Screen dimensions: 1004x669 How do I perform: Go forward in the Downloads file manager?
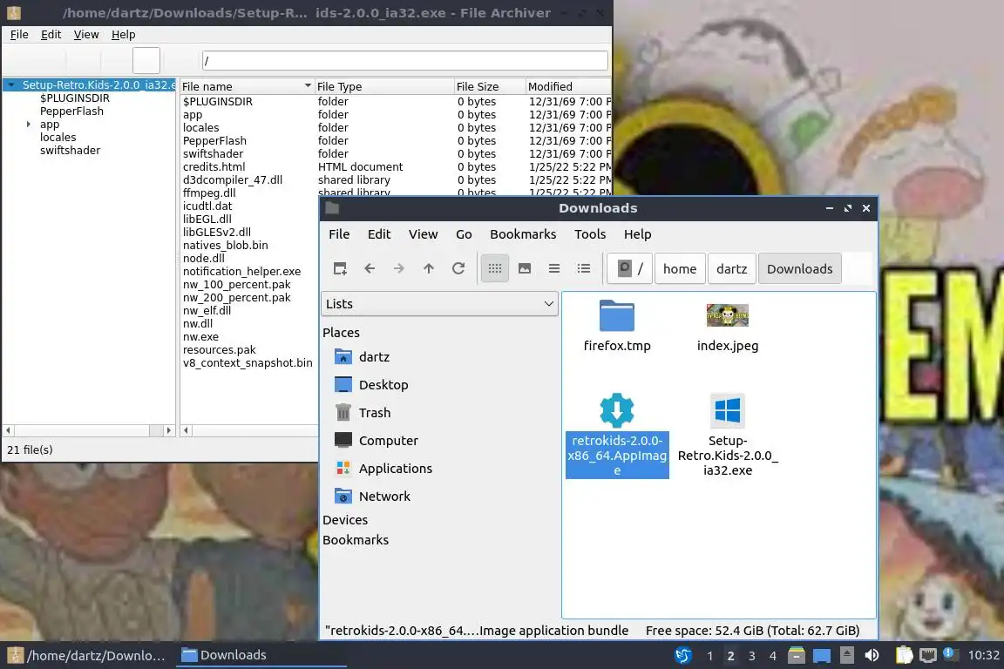point(399,268)
